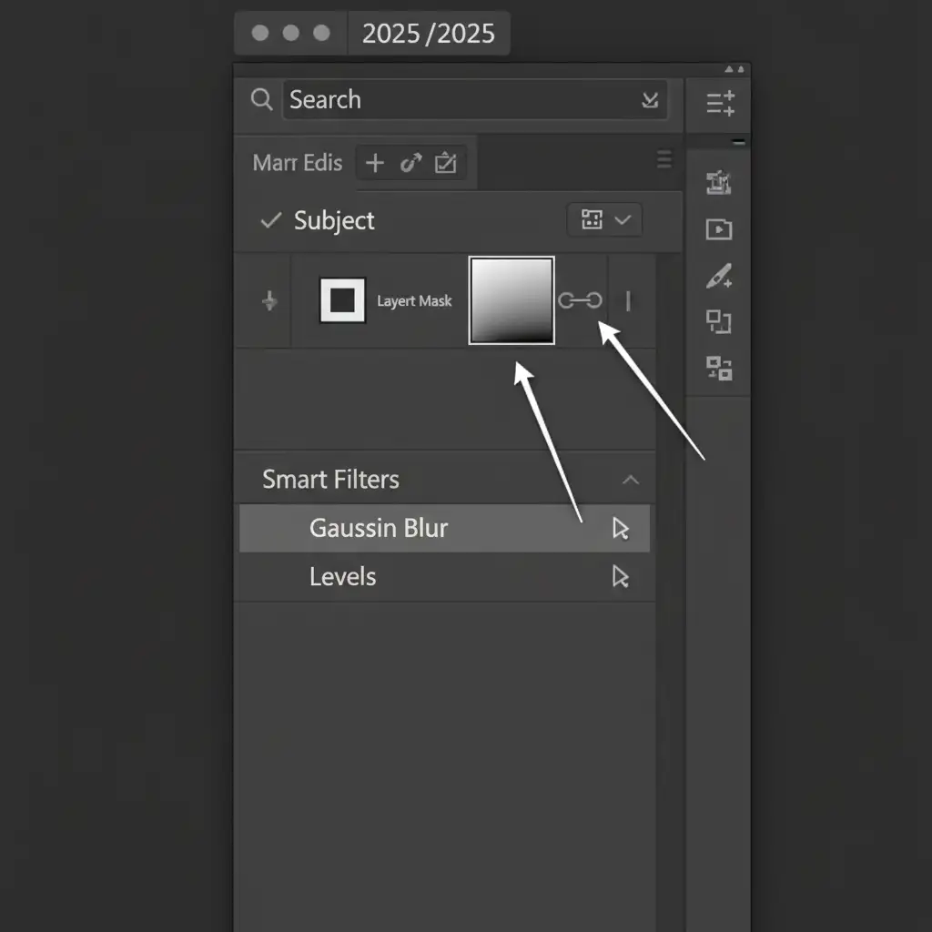Image resolution: width=932 pixels, height=932 pixels.
Task: Click the gradient layer mask thumbnail
Action: [511, 300]
